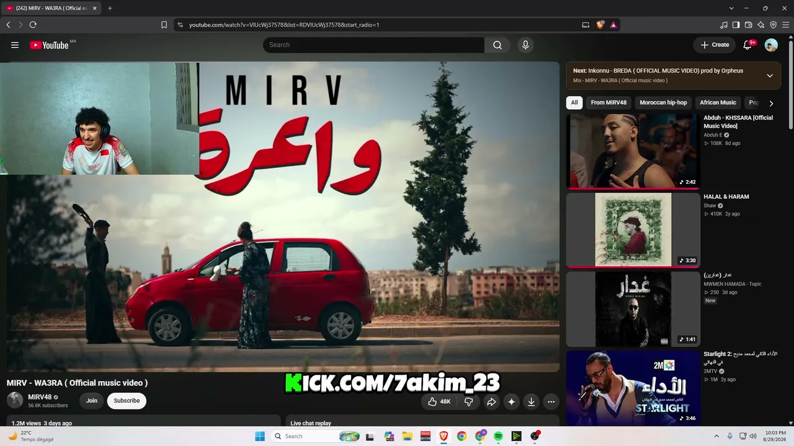Click the Shaw channel name
This screenshot has width=794, height=446.
pos(710,206)
